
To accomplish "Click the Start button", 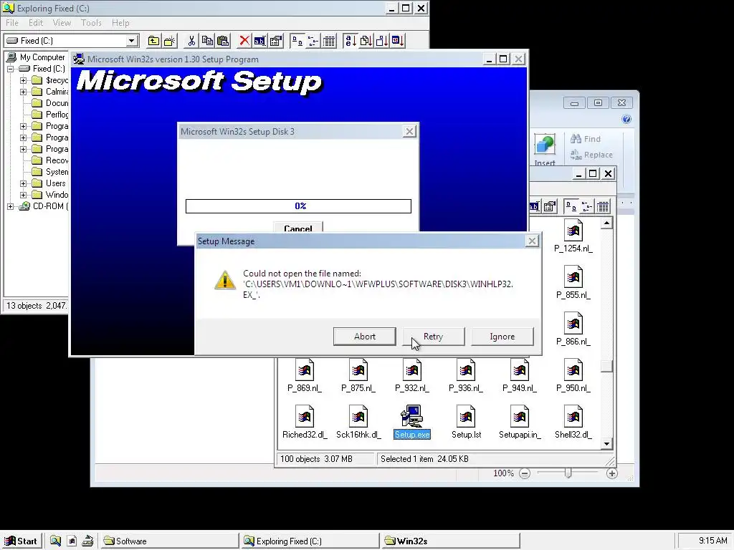I will click(22, 541).
